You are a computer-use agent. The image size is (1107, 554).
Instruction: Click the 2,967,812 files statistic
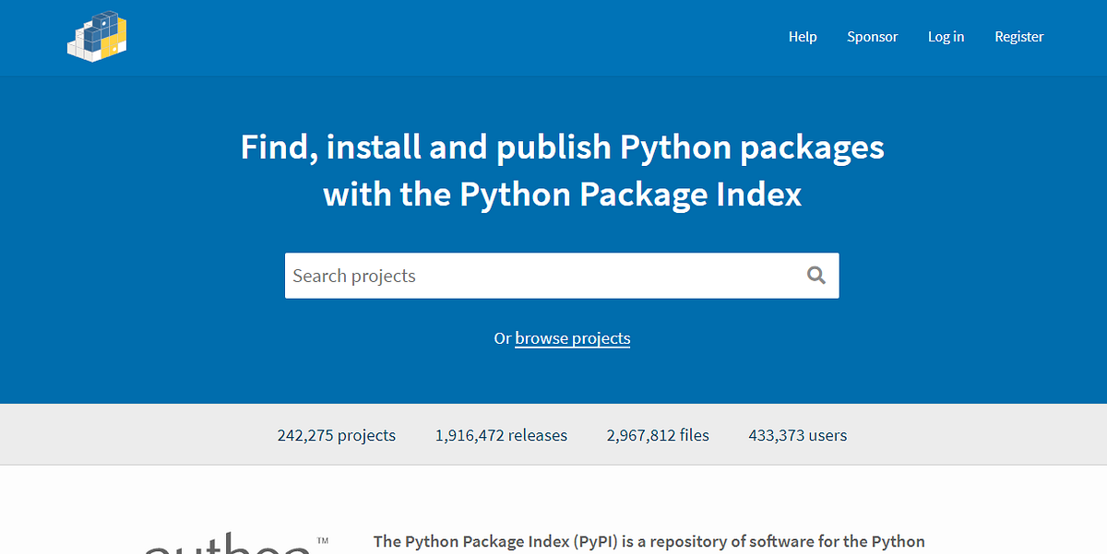[657, 434]
